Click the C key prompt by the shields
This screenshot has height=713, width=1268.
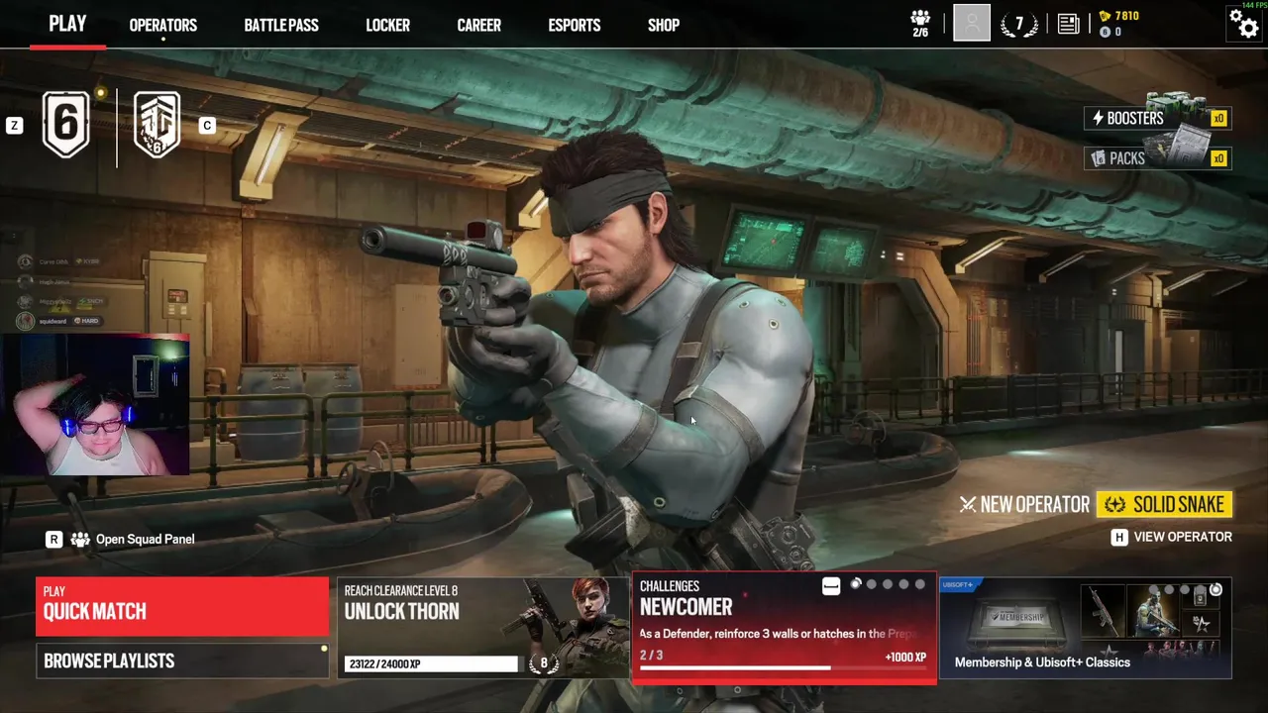tap(207, 125)
